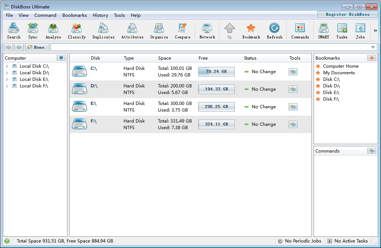381x248 pixels.
Task: Open the My Documents bookmark
Action: pos(339,72)
